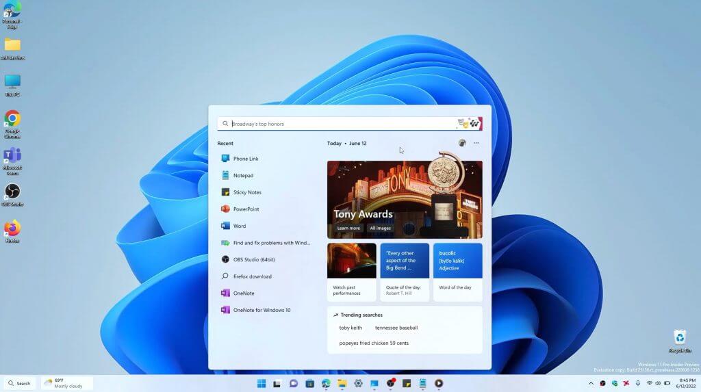Open the three-dot options menu in search

(x=476, y=143)
